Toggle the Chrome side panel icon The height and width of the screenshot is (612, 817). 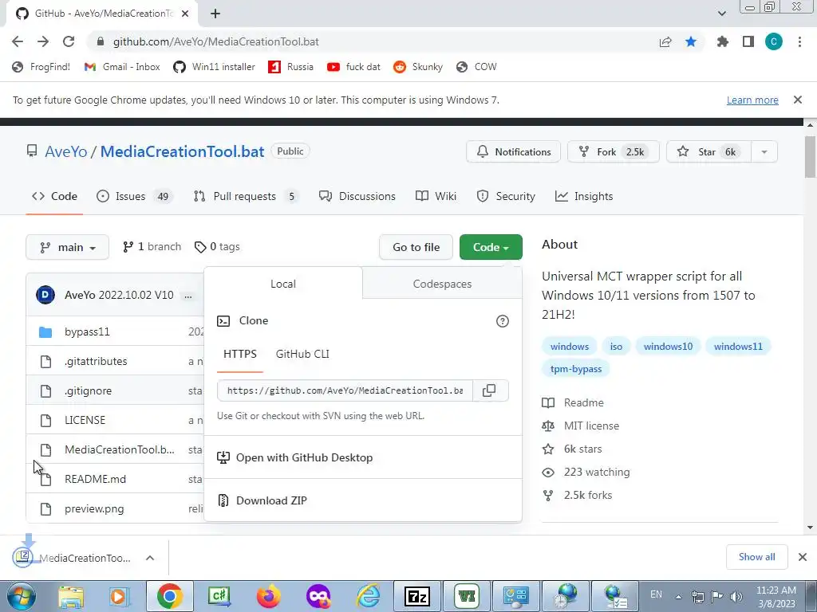tap(748, 41)
